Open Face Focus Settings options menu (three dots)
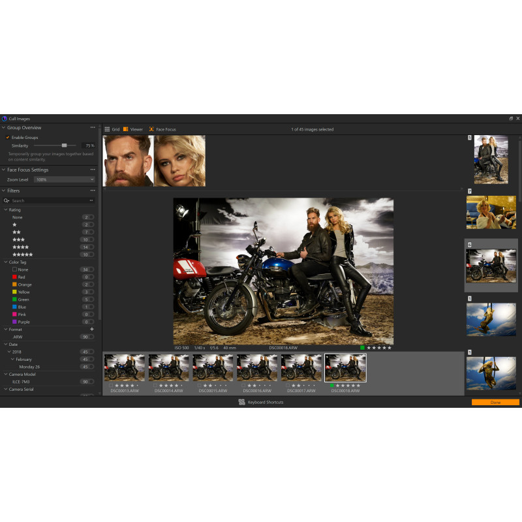The width and height of the screenshot is (522, 522). [93, 170]
